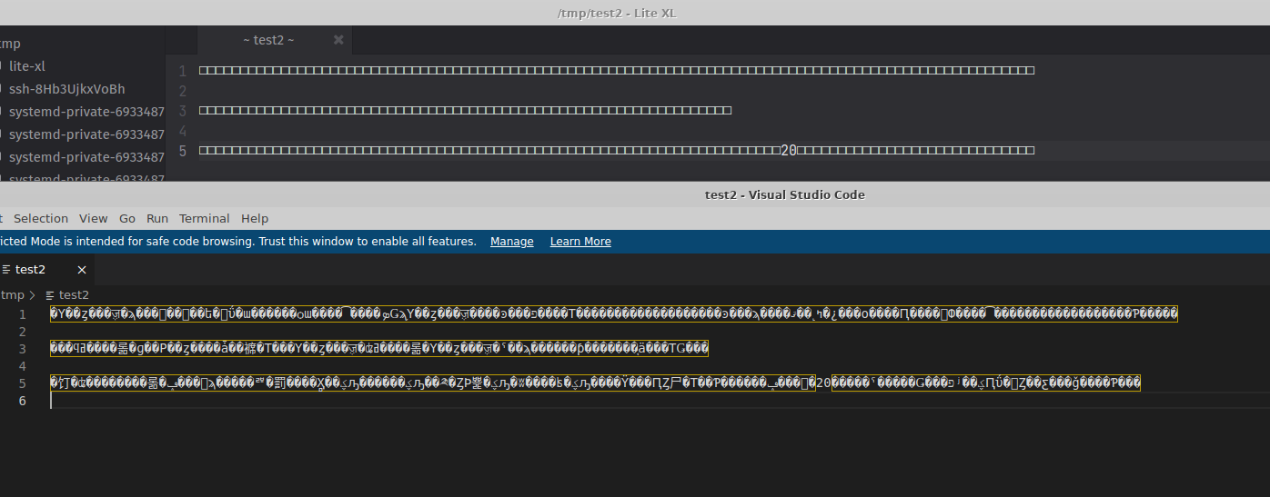1270x497 pixels.
Task: Select the ~ test2 ~ tab in Lite XL
Action: click(267, 40)
